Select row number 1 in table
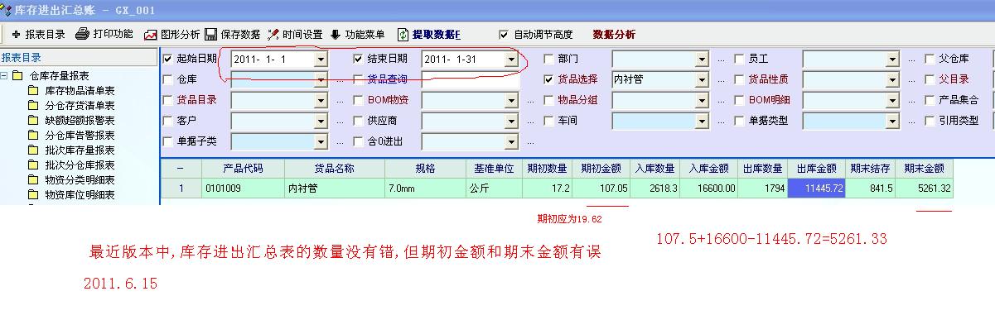Screen dimensions: 995x315 coord(181,189)
